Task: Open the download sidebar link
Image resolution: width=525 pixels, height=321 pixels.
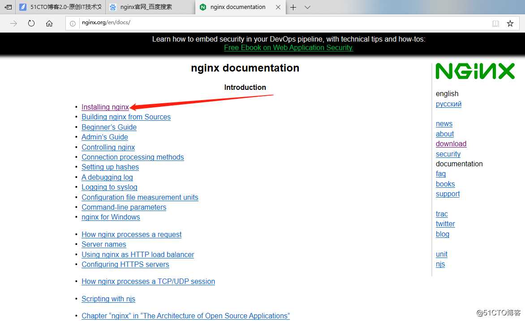Action: pos(451,144)
